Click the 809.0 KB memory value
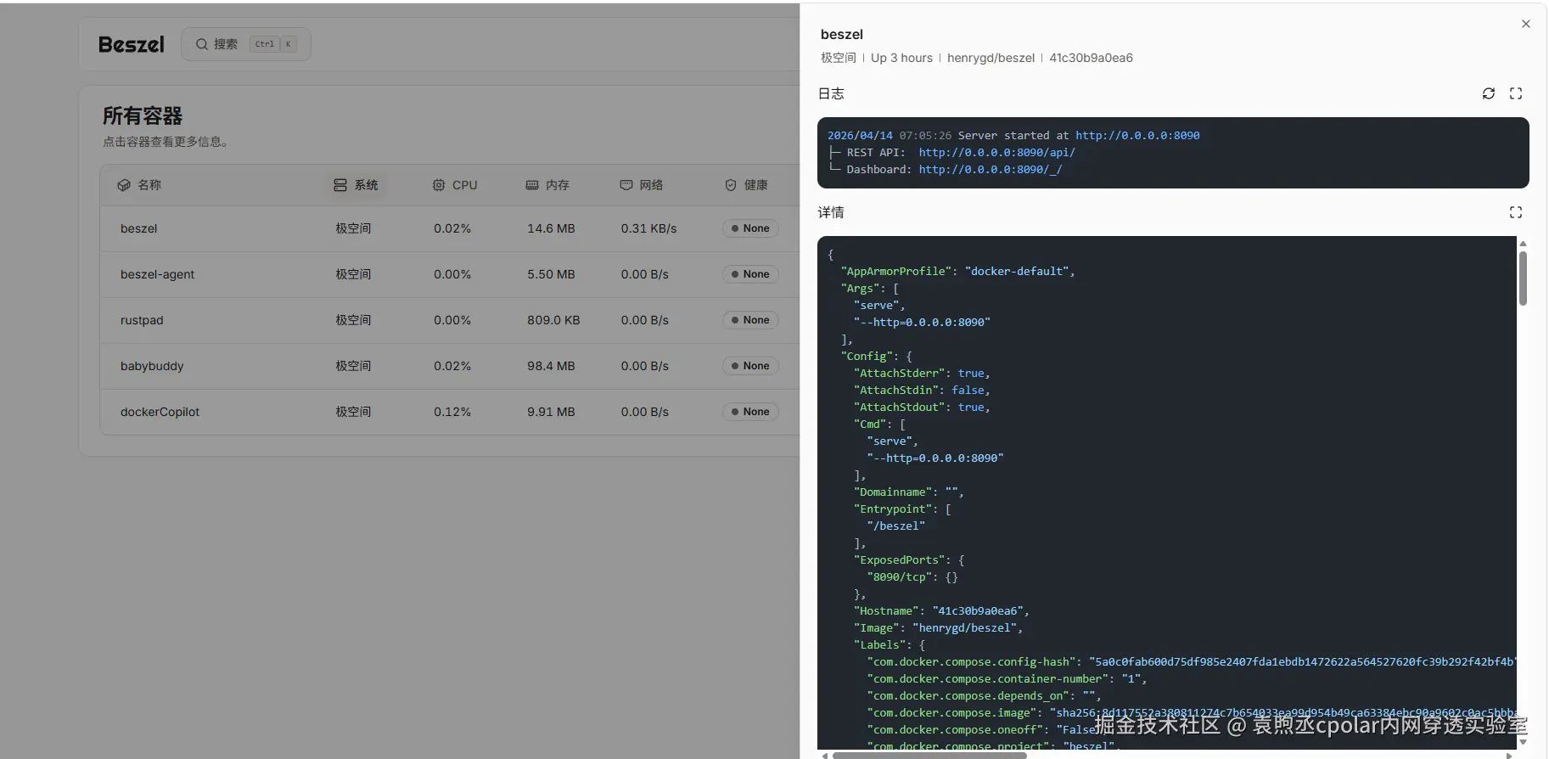This screenshot has height=759, width=1549. tap(553, 320)
